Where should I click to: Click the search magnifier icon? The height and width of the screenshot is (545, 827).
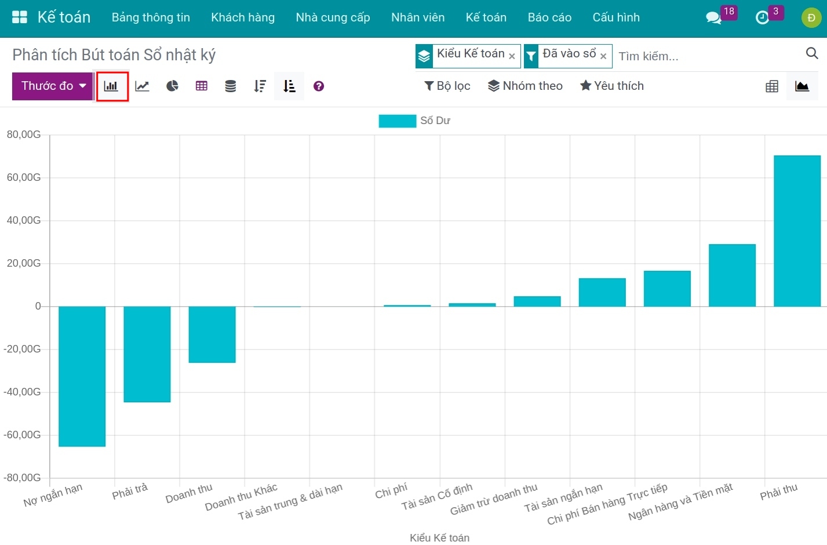(x=812, y=53)
